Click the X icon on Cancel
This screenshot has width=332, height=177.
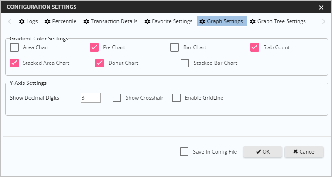pos(295,151)
